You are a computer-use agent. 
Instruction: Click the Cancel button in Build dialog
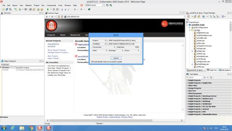116,58
